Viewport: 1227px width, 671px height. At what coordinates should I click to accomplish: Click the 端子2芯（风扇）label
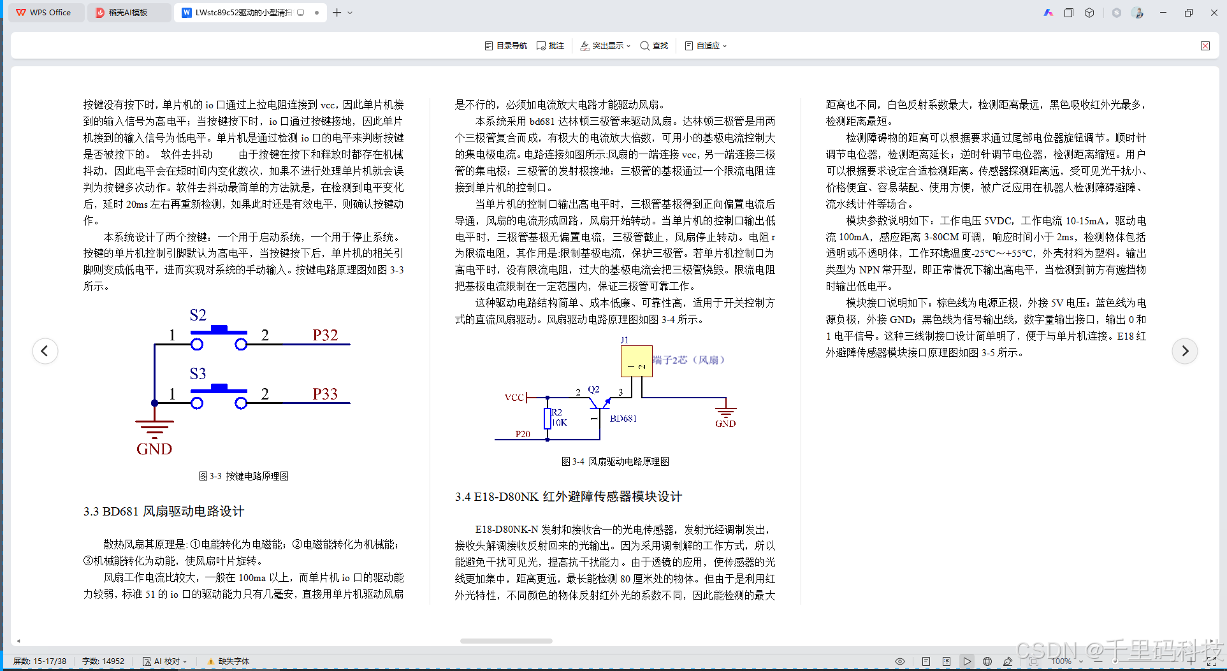tap(688, 360)
